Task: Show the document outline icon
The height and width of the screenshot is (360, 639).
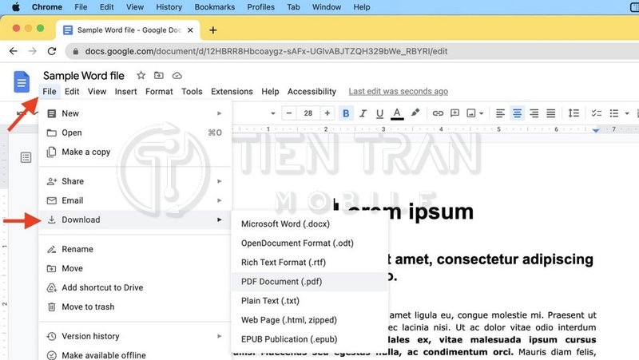Action: pyautogui.click(x=26, y=157)
